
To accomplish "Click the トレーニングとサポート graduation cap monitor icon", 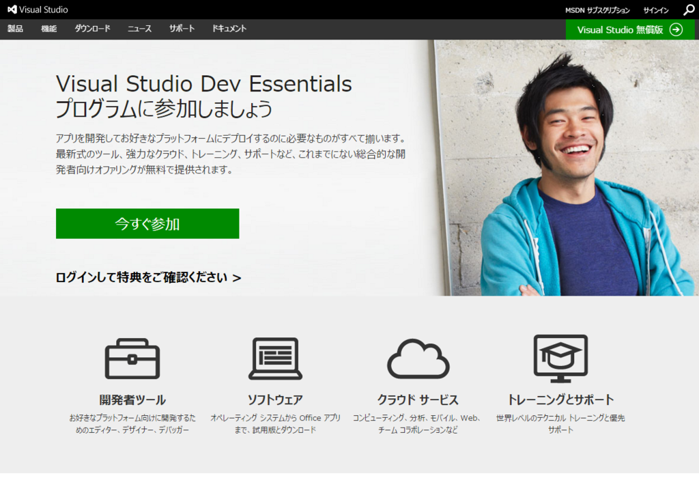I will click(560, 358).
